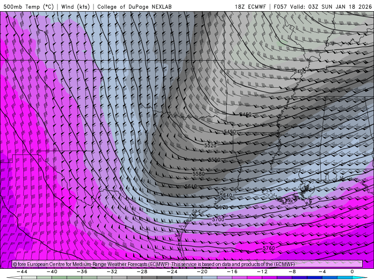Click the 5580 height contour label
This screenshot has width=374, height=280.
click(x=198, y=174)
